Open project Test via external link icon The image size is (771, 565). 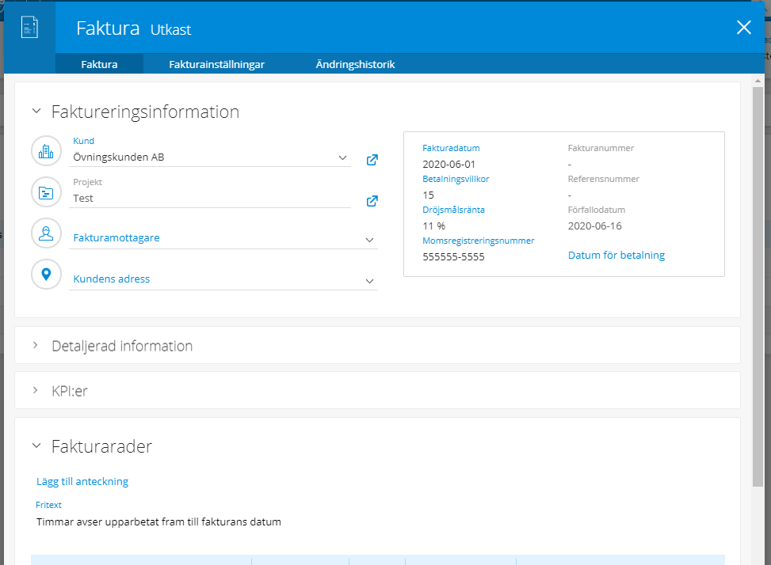[x=372, y=200]
